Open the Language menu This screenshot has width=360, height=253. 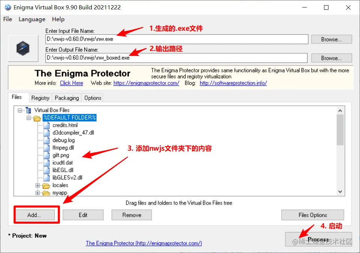[x=32, y=19]
